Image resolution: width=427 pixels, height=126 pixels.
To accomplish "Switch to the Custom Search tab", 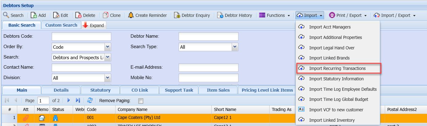I will click(x=61, y=25).
